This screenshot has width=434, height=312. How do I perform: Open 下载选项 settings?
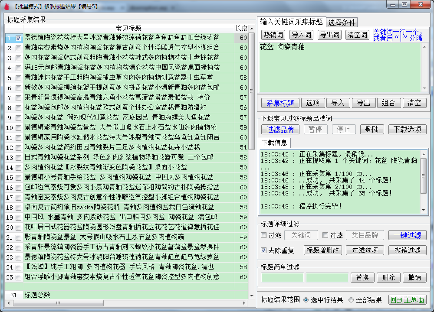[407, 129]
